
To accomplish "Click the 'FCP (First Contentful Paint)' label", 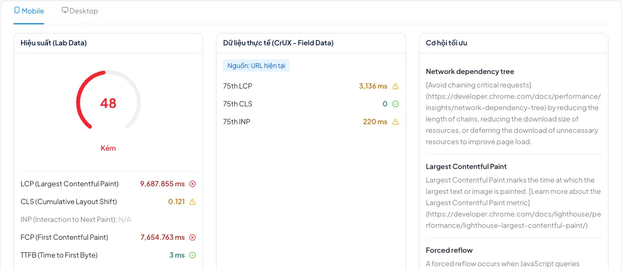I will coord(64,238).
